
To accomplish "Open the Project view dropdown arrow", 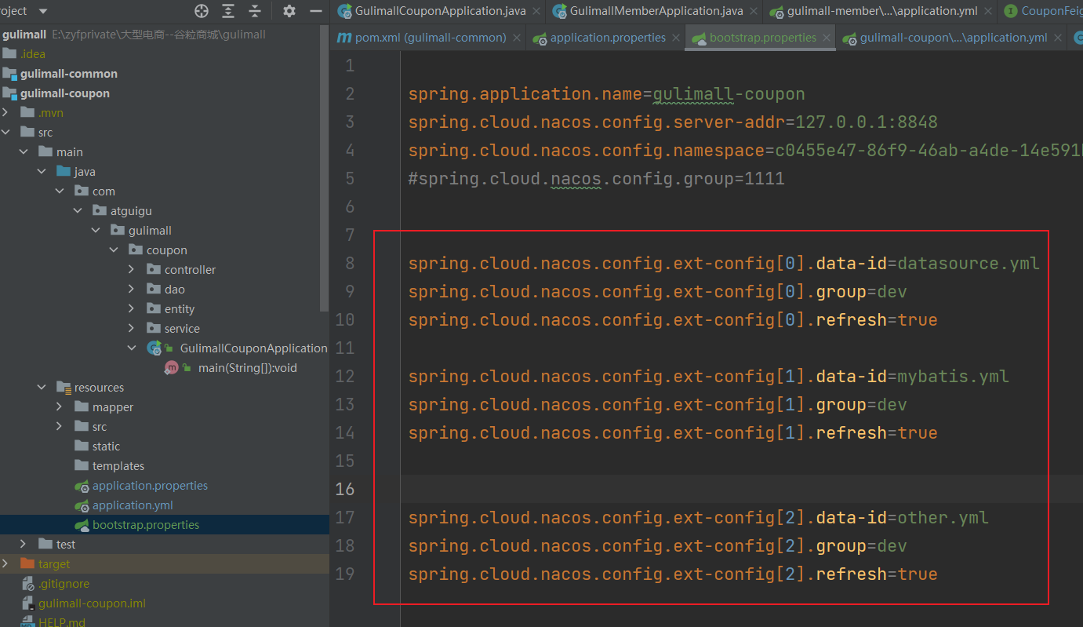I will point(42,11).
